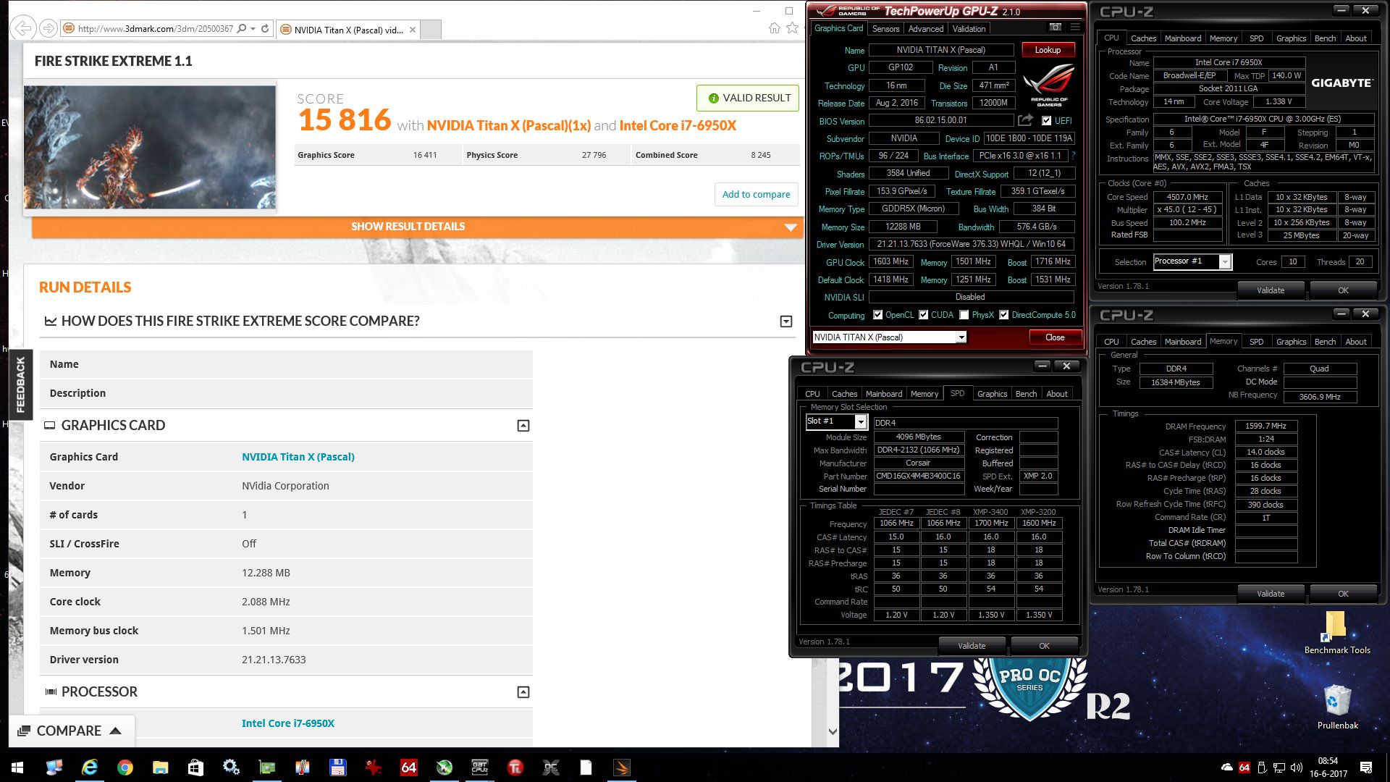Screen dimensions: 1390x782
Task: Open the GBT CPUz taskbar icon
Action: (480, 768)
